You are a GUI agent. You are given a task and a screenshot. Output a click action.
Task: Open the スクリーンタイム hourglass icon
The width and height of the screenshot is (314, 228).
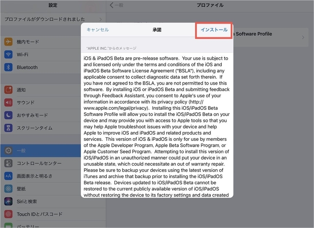[8, 128]
